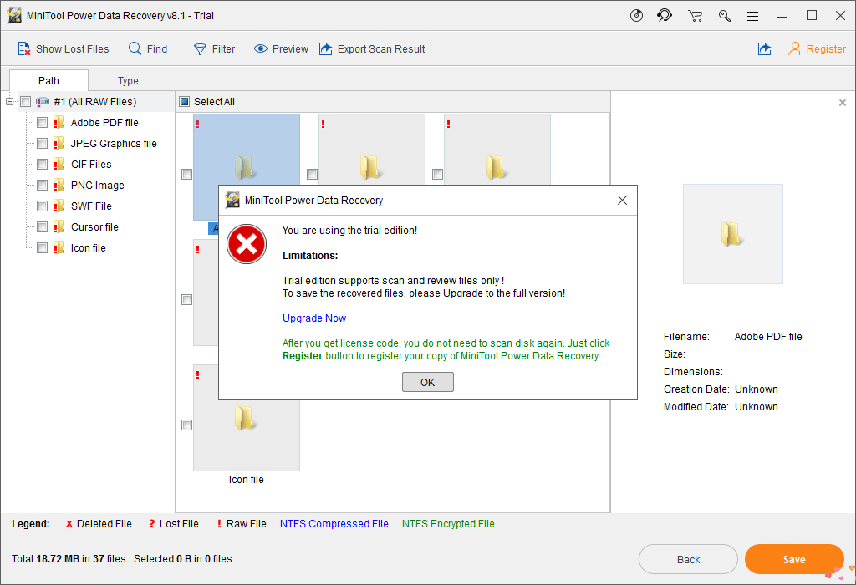This screenshot has width=856, height=585.
Task: Click the SWF File folder icon
Action: [x=59, y=206]
